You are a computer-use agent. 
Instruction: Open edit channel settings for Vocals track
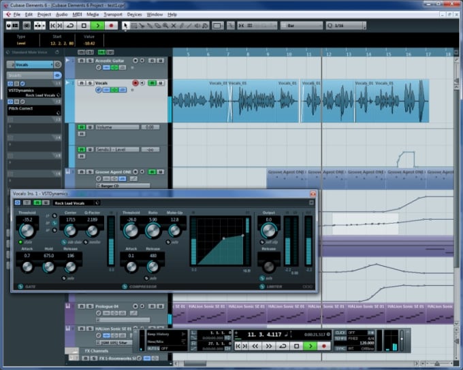(98, 90)
